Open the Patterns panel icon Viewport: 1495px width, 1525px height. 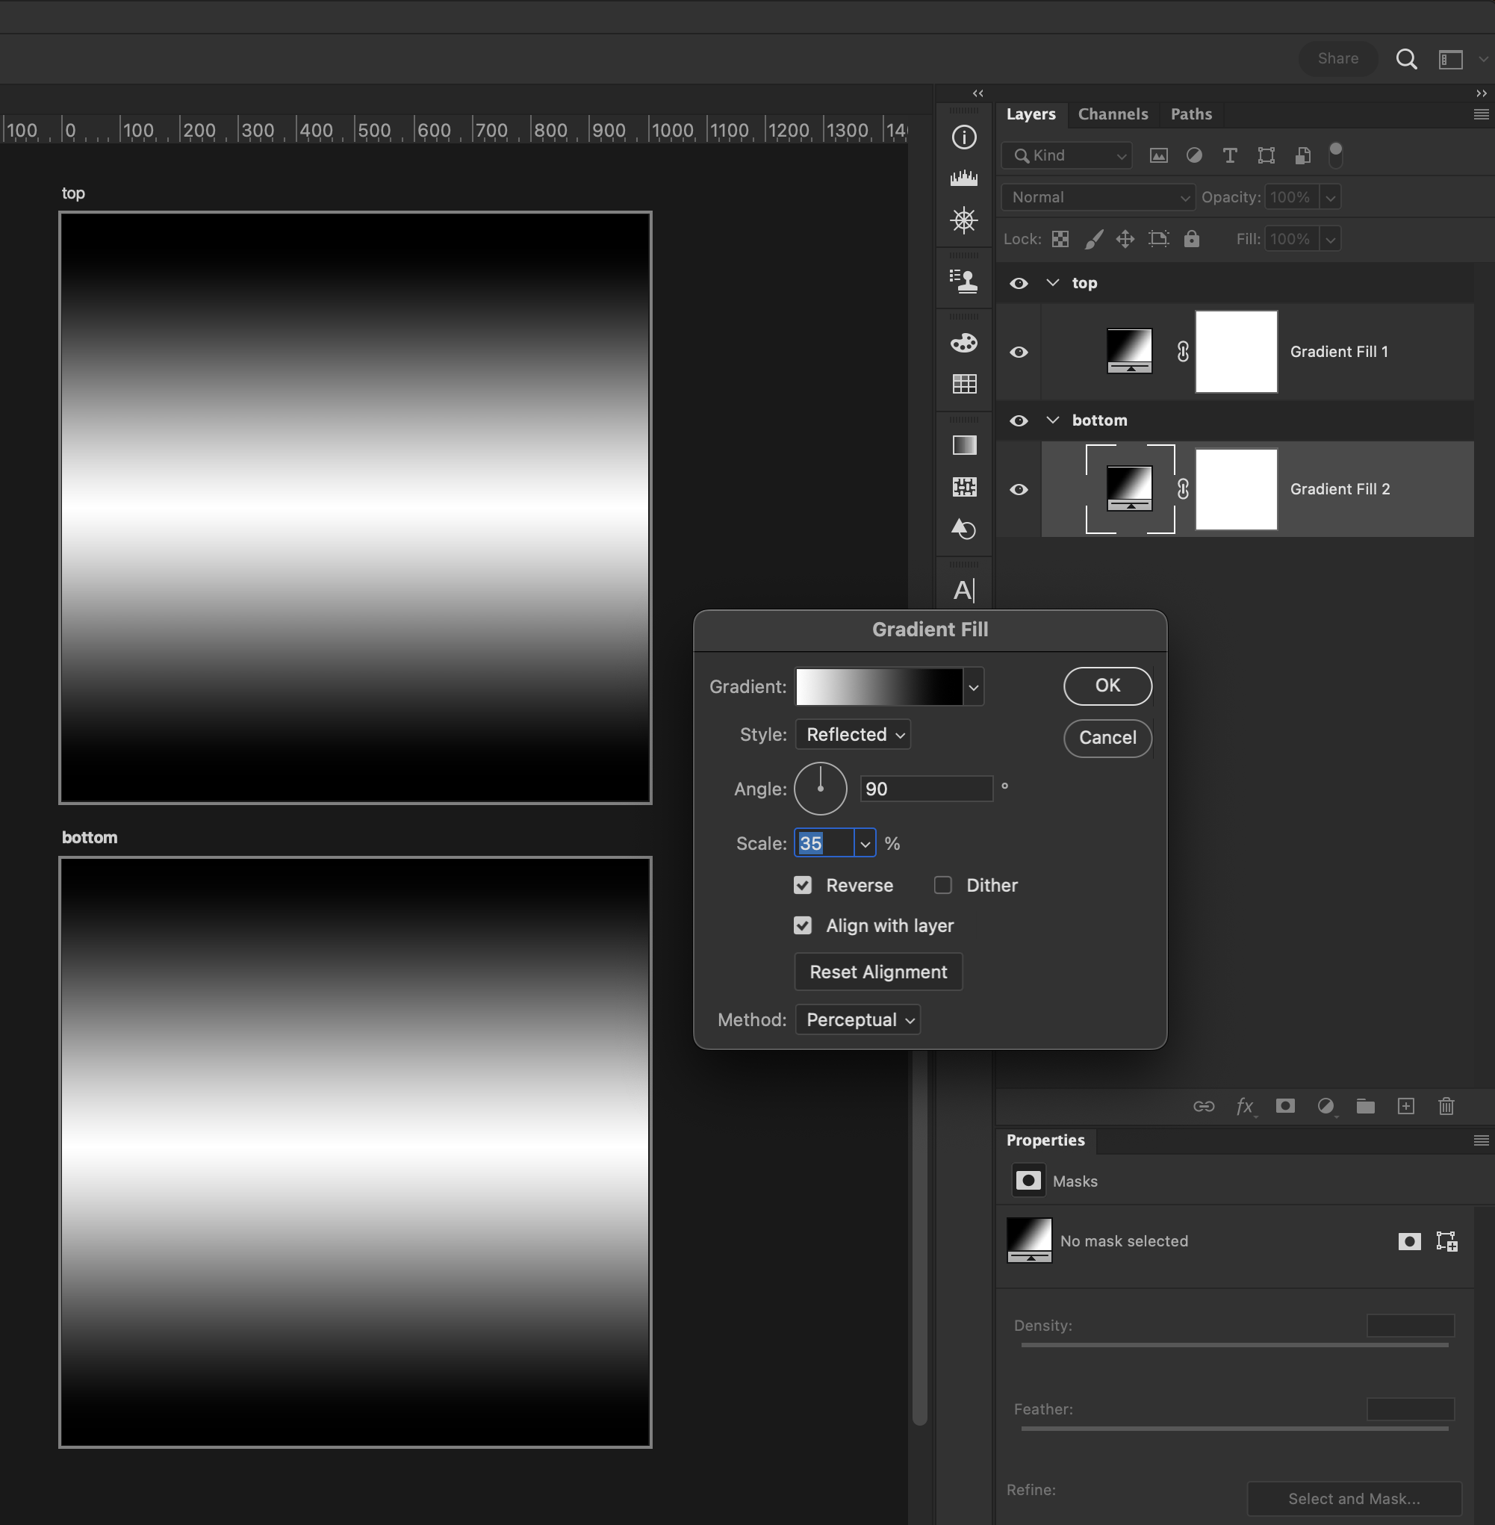pyautogui.click(x=963, y=487)
